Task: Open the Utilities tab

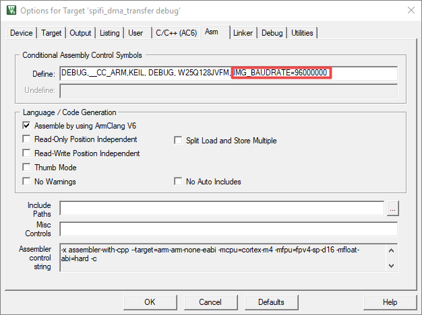Action: coord(302,33)
